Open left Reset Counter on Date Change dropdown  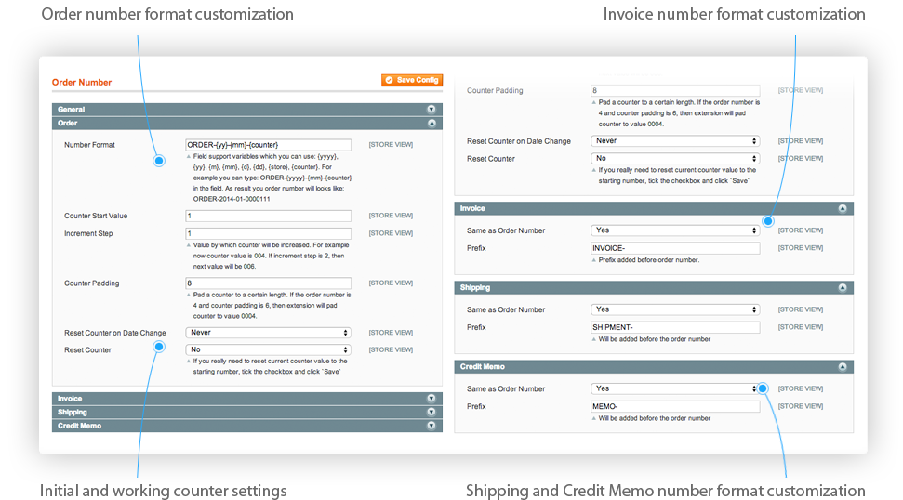click(x=268, y=333)
